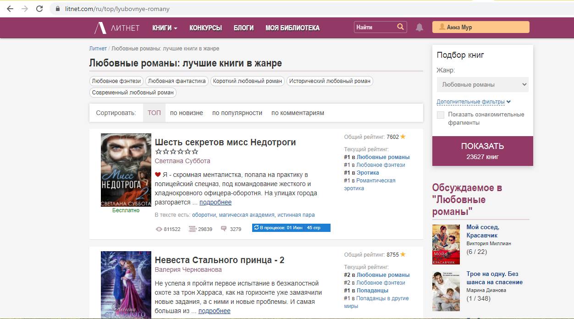The width and height of the screenshot is (574, 319).
Task: Select the 'Любовное фэнтези' genre tag
Action: coord(116,81)
